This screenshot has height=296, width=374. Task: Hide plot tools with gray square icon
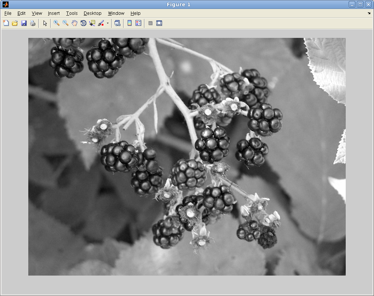tap(150, 23)
